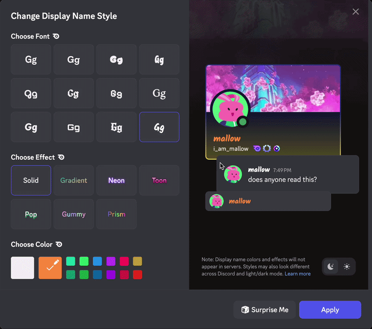
Task: Switch preview to dark mode moon
Action: click(331, 266)
